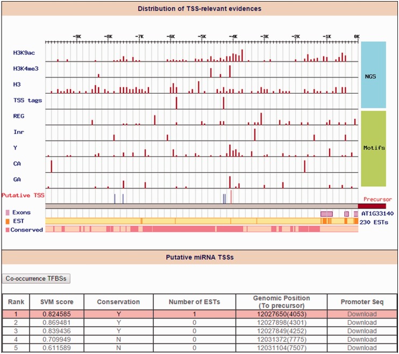The image size is (399, 354).
Task: Click the 0K axis label
Action: click(357, 37)
